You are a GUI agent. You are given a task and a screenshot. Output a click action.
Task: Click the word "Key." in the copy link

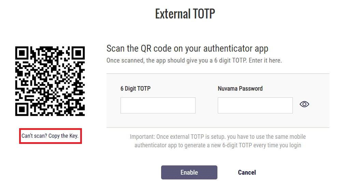[x=74, y=136]
